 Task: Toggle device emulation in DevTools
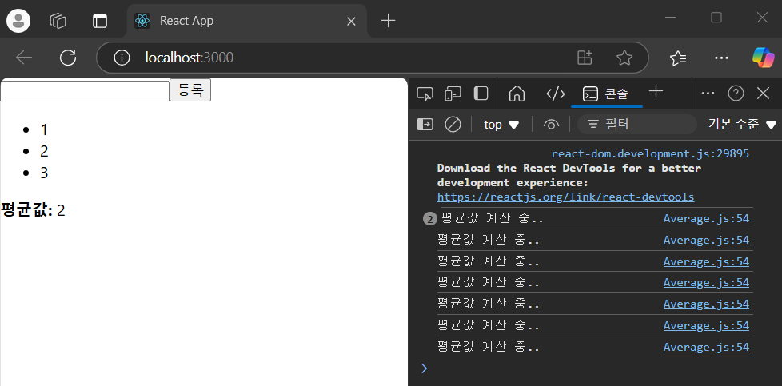point(453,94)
